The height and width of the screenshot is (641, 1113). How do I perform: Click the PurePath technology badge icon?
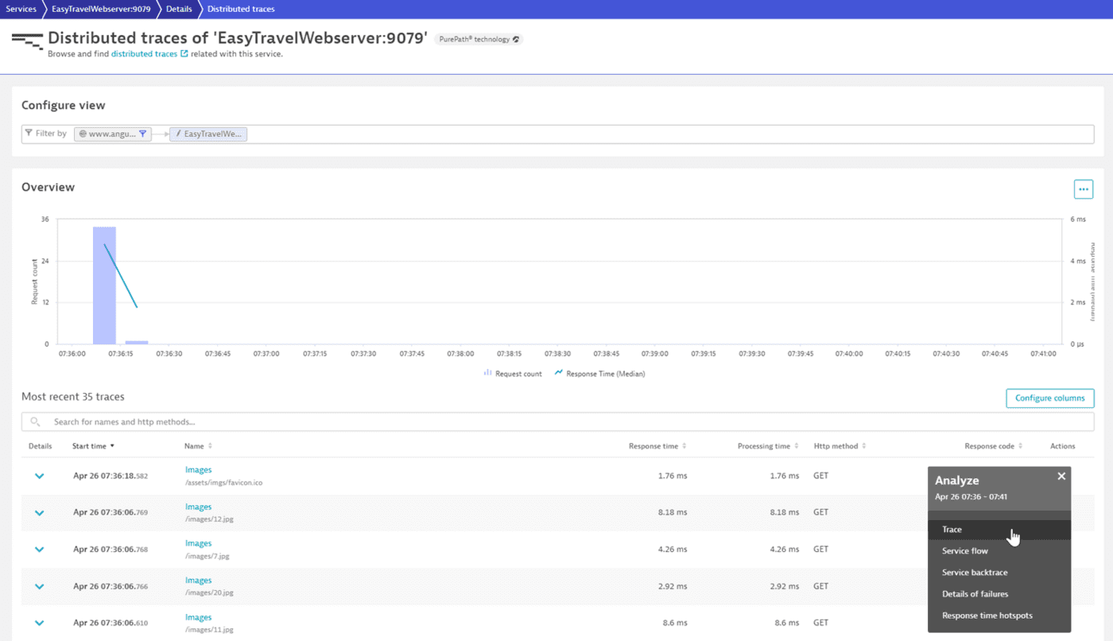[515, 38]
